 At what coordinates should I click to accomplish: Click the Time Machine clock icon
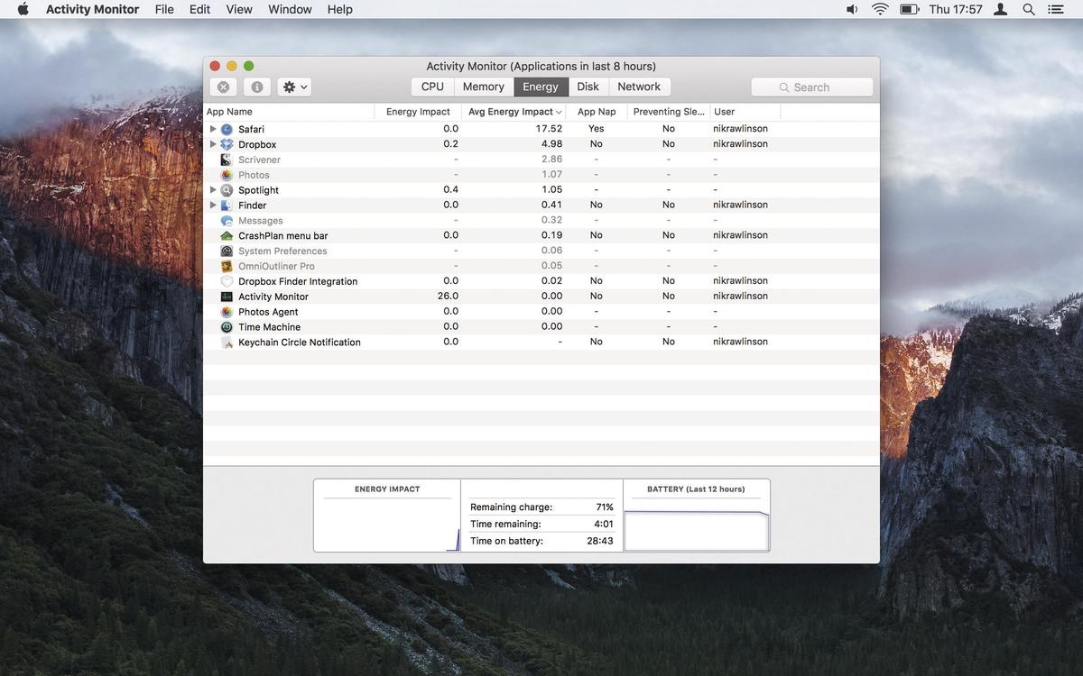point(227,327)
